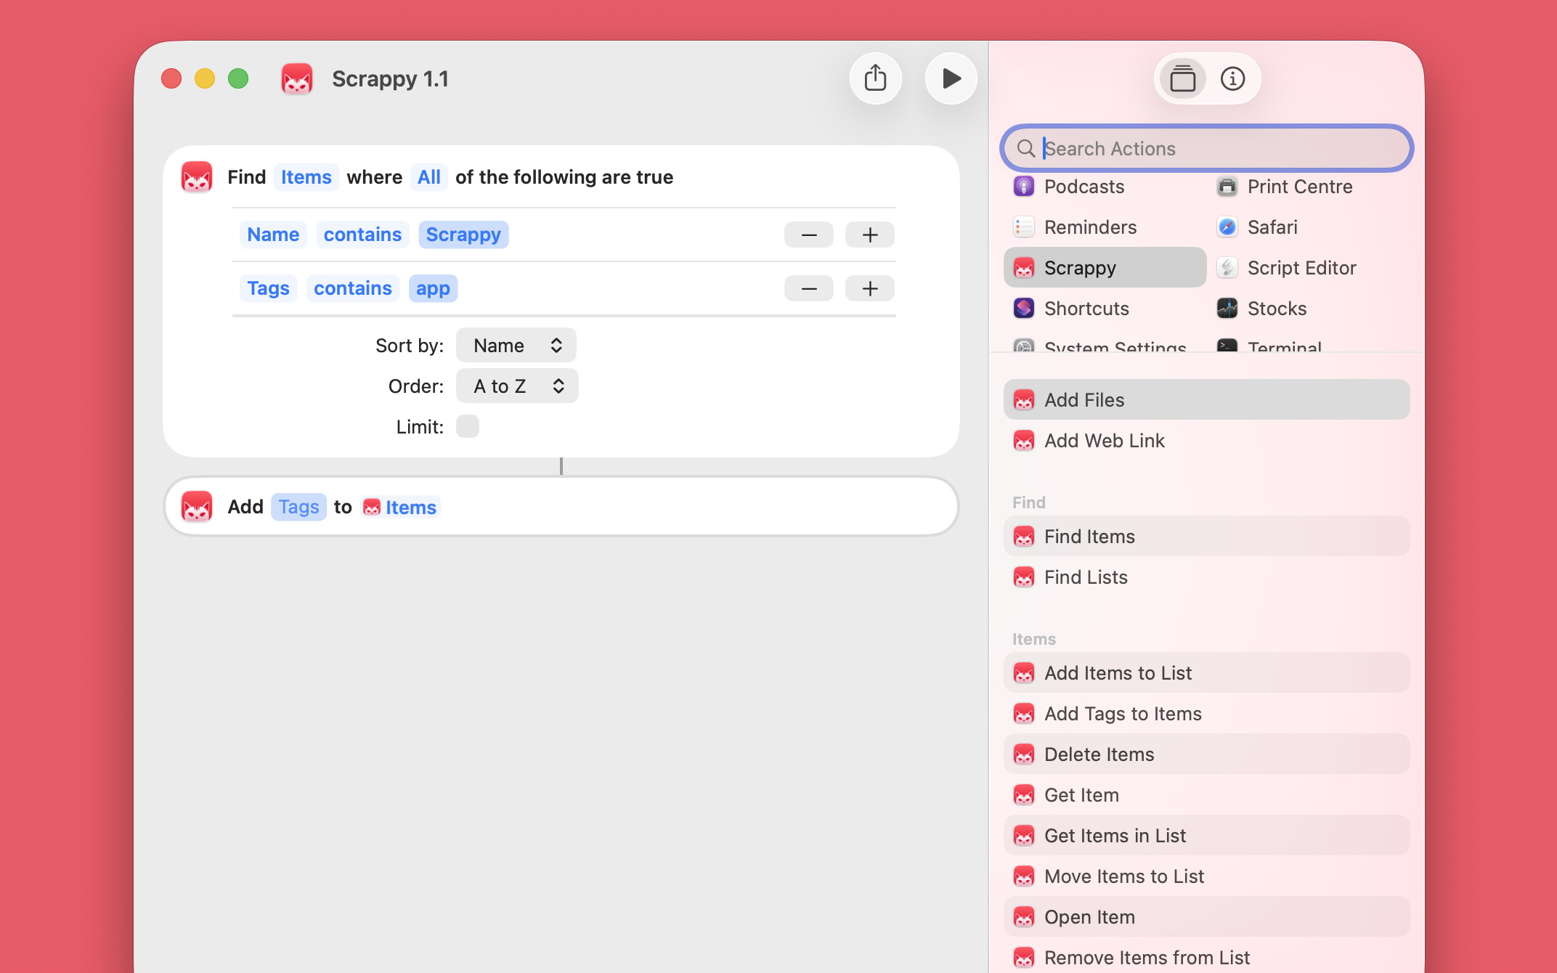Click the Scrappy app icon beside the title

297,78
